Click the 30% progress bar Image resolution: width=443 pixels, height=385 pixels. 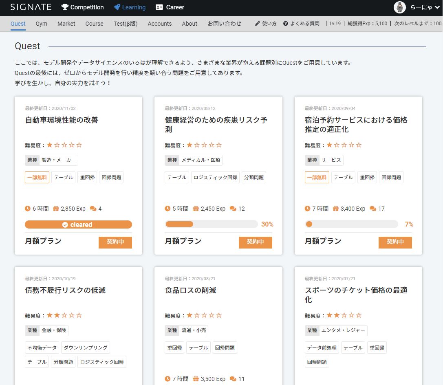coord(211,224)
